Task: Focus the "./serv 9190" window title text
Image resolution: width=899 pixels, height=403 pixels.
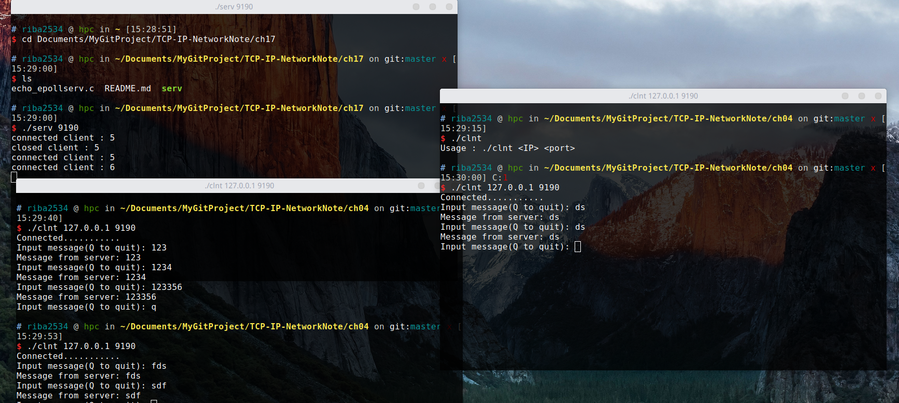Action: pyautogui.click(x=234, y=7)
